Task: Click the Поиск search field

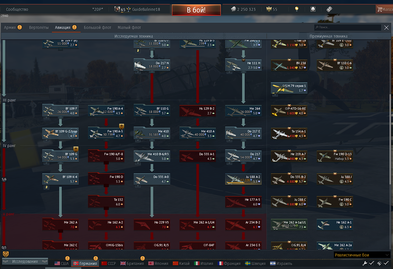Action: pyautogui.click(x=348, y=27)
